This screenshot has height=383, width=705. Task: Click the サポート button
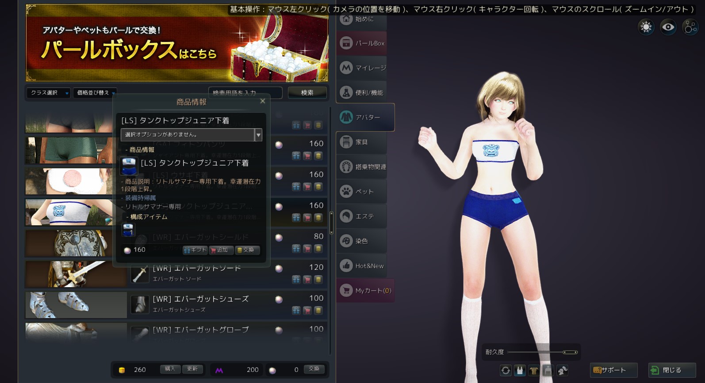coord(614,370)
